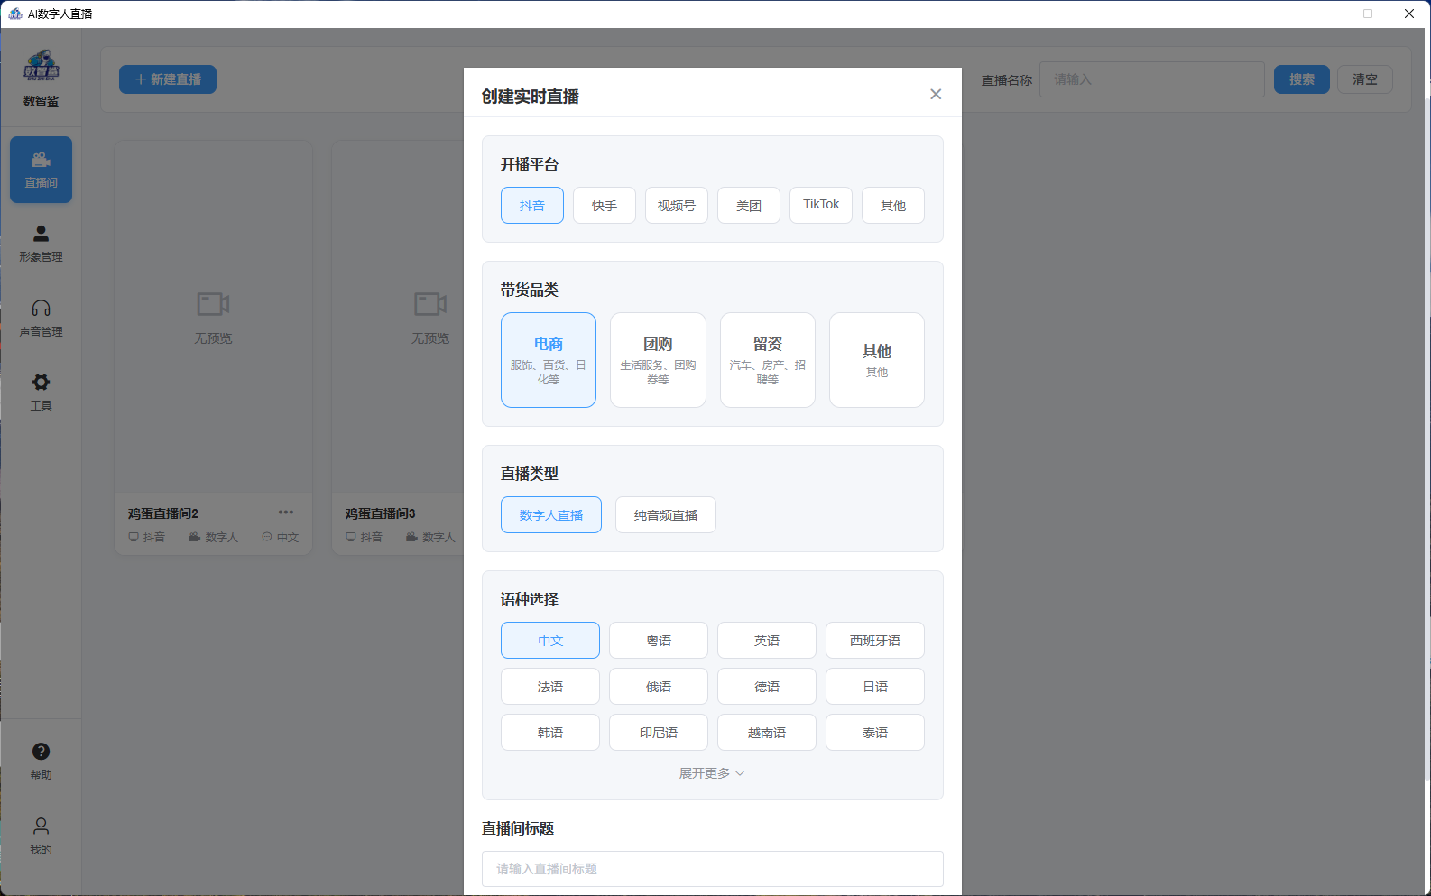Pick 粤语 as the language
This screenshot has width=1431, height=896.
tap(659, 640)
